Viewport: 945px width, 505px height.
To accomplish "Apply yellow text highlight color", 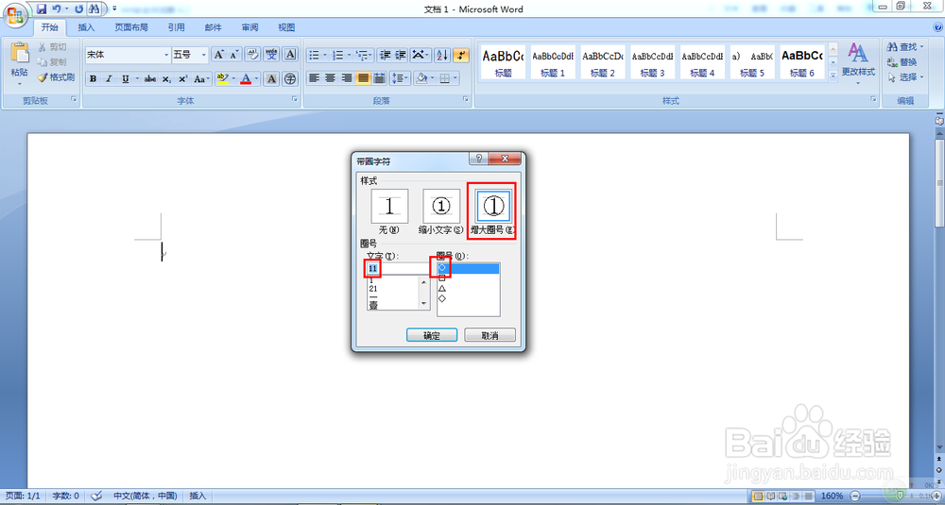I will click(222, 79).
